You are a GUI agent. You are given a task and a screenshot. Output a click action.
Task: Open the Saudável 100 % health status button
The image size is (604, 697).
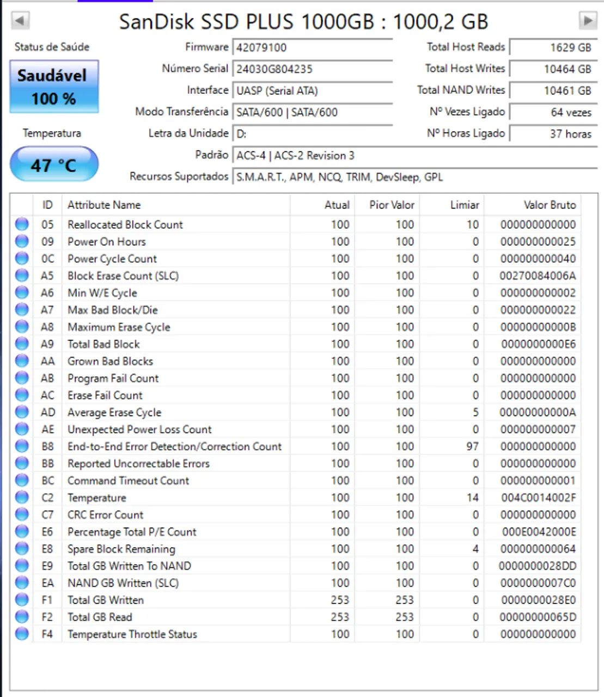[54, 87]
